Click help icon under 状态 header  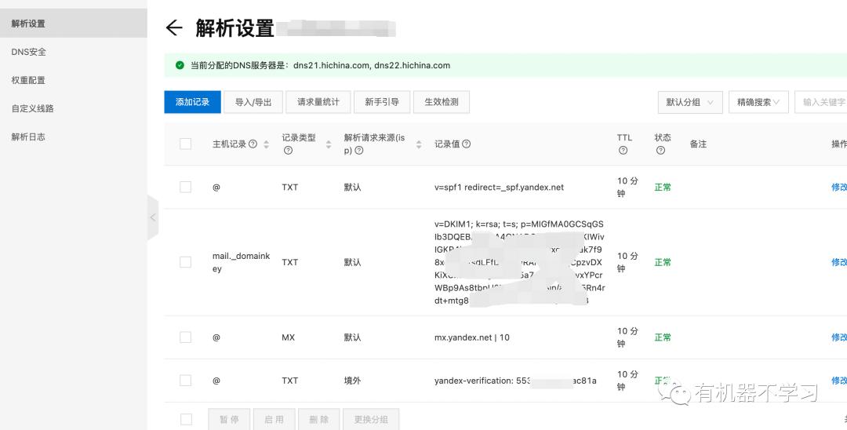coord(660,150)
